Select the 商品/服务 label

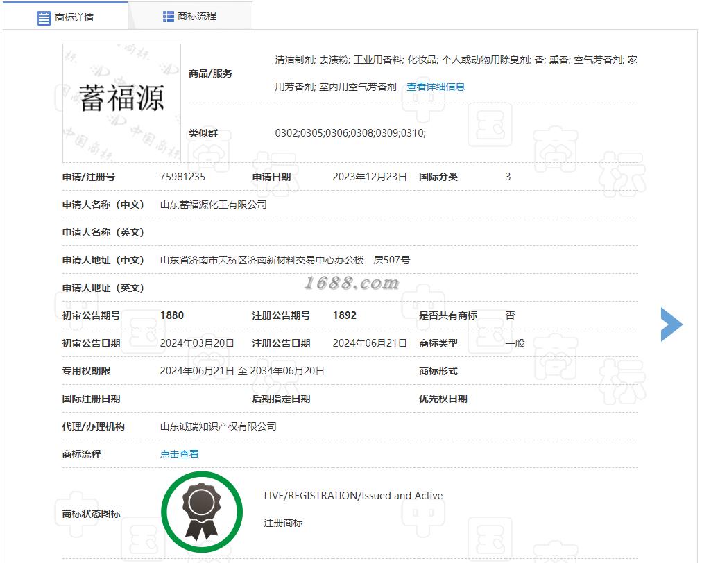tap(210, 73)
